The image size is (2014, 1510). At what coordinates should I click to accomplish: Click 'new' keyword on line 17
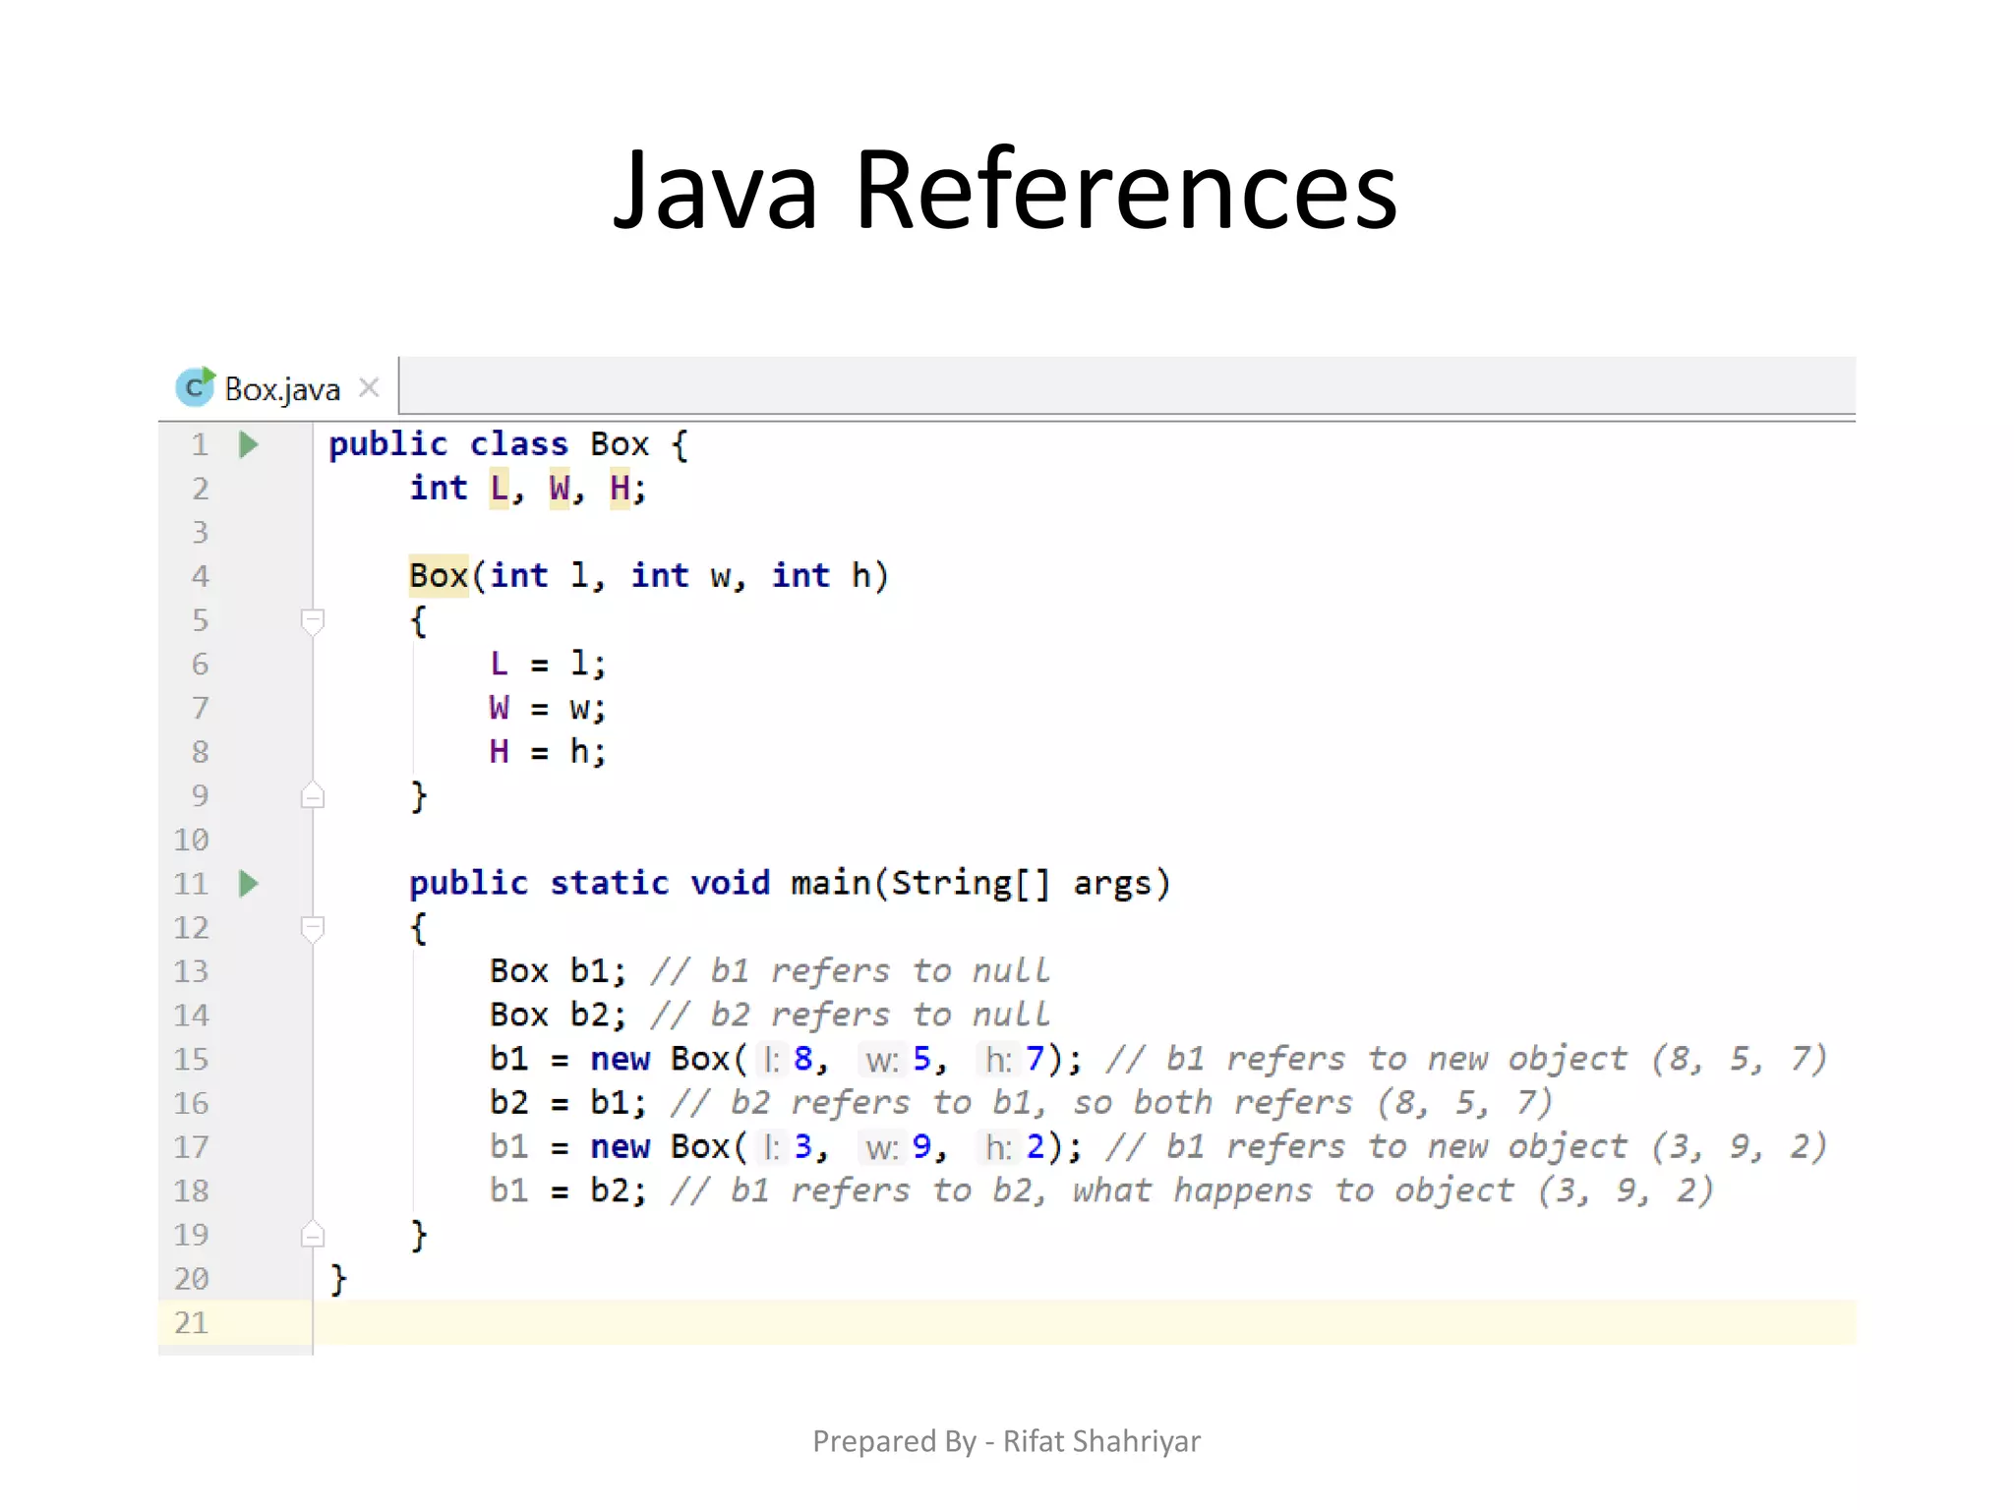point(620,1146)
